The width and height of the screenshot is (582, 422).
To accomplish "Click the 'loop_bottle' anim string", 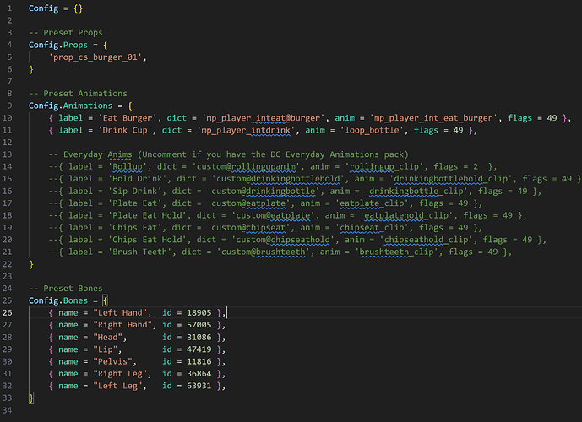I will [372, 130].
